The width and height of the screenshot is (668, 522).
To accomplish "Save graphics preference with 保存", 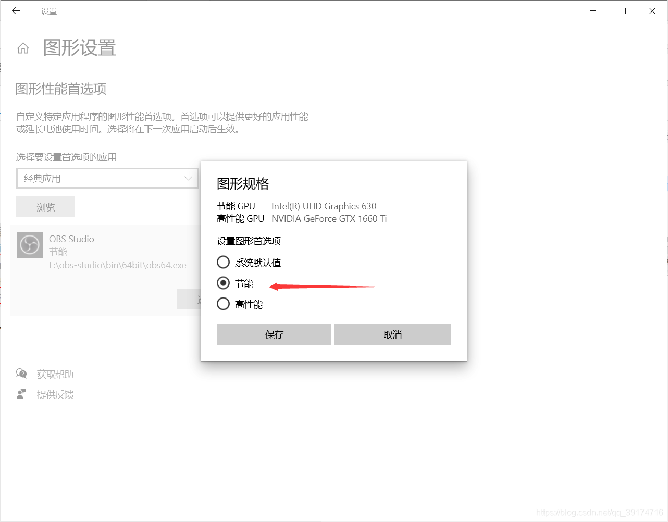I will tap(274, 334).
